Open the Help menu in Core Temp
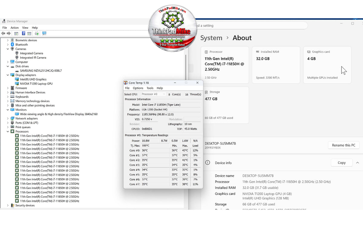The image size is (363, 228). tap(160, 88)
